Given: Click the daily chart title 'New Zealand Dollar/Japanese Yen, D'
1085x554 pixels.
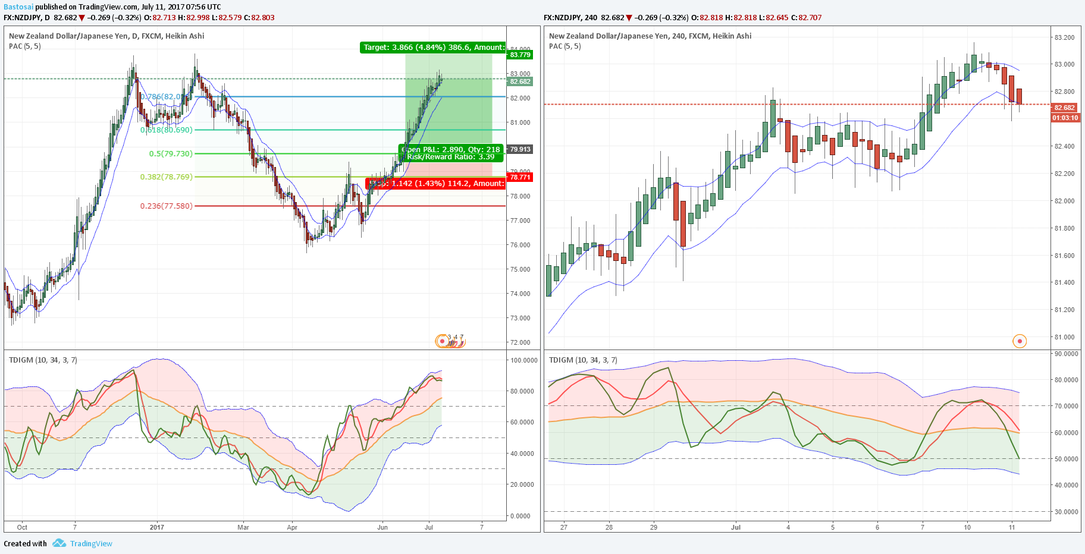Looking at the screenshot, I should [x=74, y=36].
